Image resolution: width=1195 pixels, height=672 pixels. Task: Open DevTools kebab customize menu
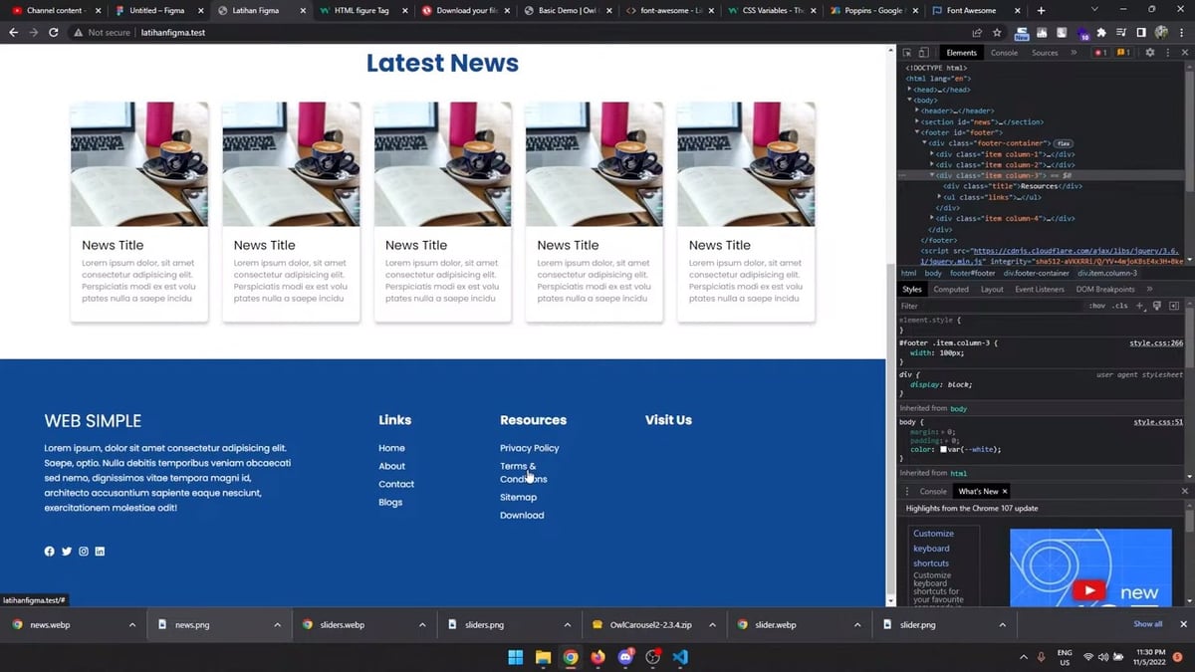pos(1168,53)
